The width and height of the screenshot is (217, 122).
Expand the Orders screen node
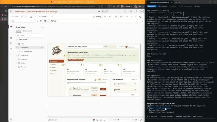(x=17, y=63)
